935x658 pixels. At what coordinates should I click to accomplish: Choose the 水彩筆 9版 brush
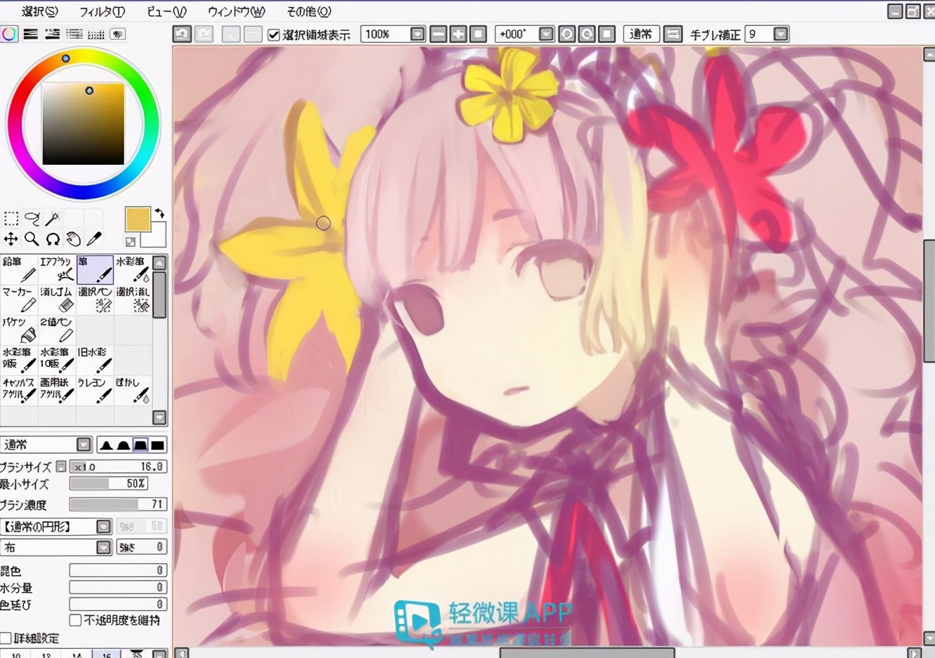coord(19,360)
